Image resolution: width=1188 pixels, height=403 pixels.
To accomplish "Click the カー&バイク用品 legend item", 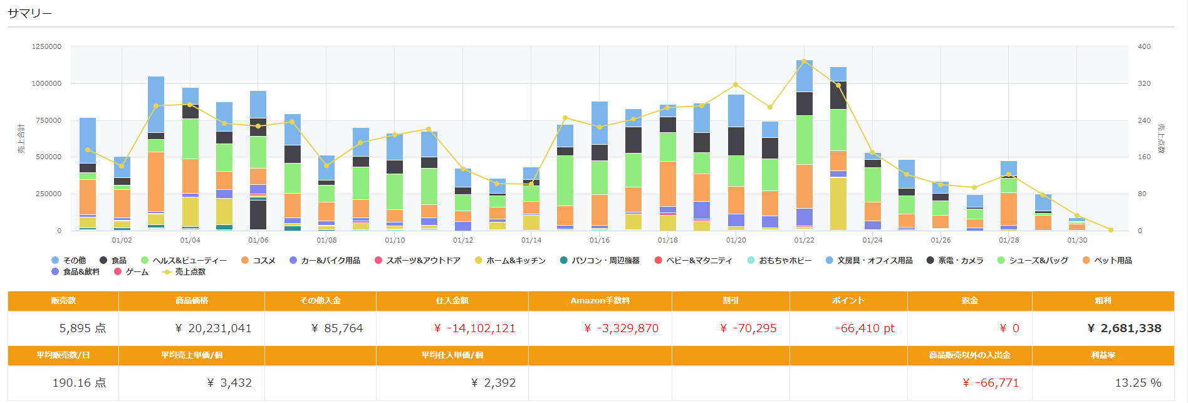I will pos(324,260).
